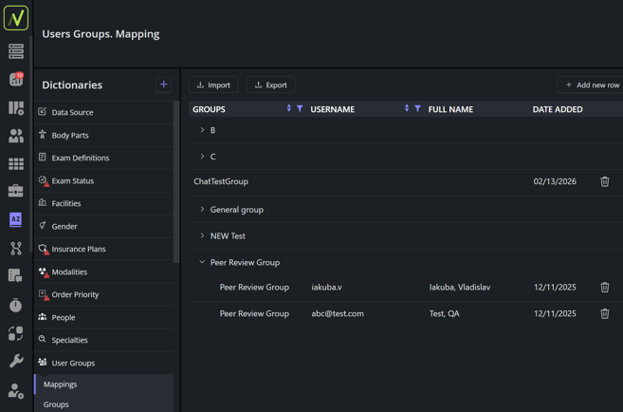This screenshot has height=412, width=623.
Task: Click full name Test, QA
Action: (444, 314)
